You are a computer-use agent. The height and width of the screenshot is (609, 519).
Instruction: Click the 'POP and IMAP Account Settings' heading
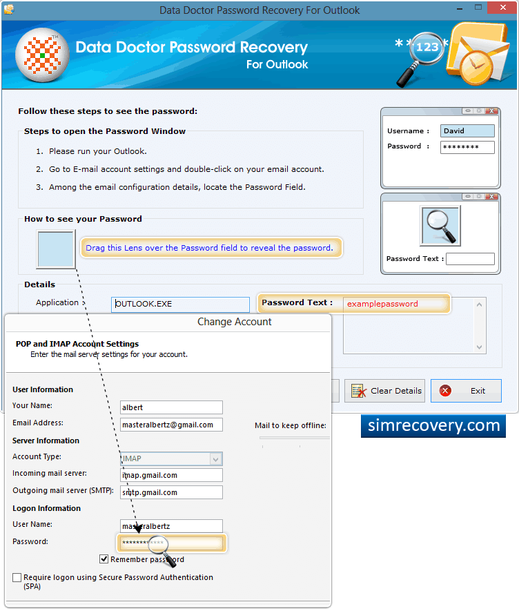[x=77, y=344]
